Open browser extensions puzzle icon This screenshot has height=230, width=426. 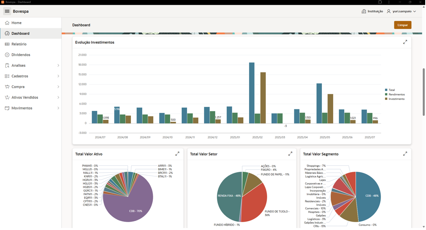tap(380, 2)
